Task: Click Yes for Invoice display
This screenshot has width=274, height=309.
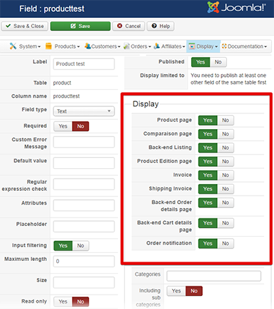Action: point(208,175)
